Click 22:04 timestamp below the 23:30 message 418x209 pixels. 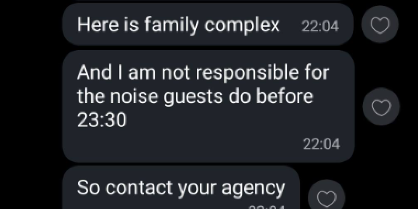point(321,144)
